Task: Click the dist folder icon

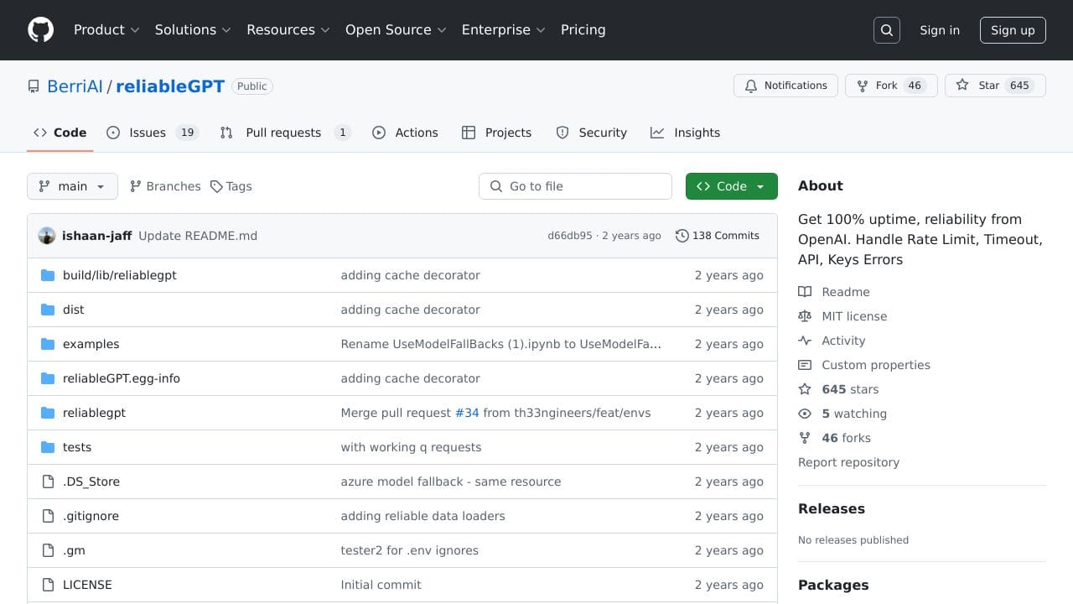Action: (48, 310)
